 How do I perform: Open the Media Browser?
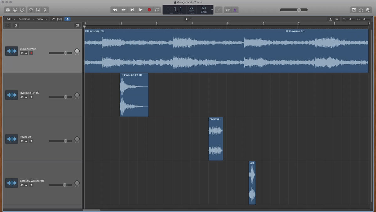click(x=368, y=10)
